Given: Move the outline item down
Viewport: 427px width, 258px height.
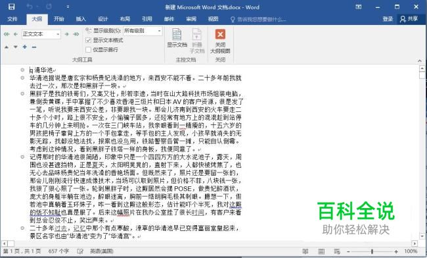Looking at the screenshot, I should 16,47.
